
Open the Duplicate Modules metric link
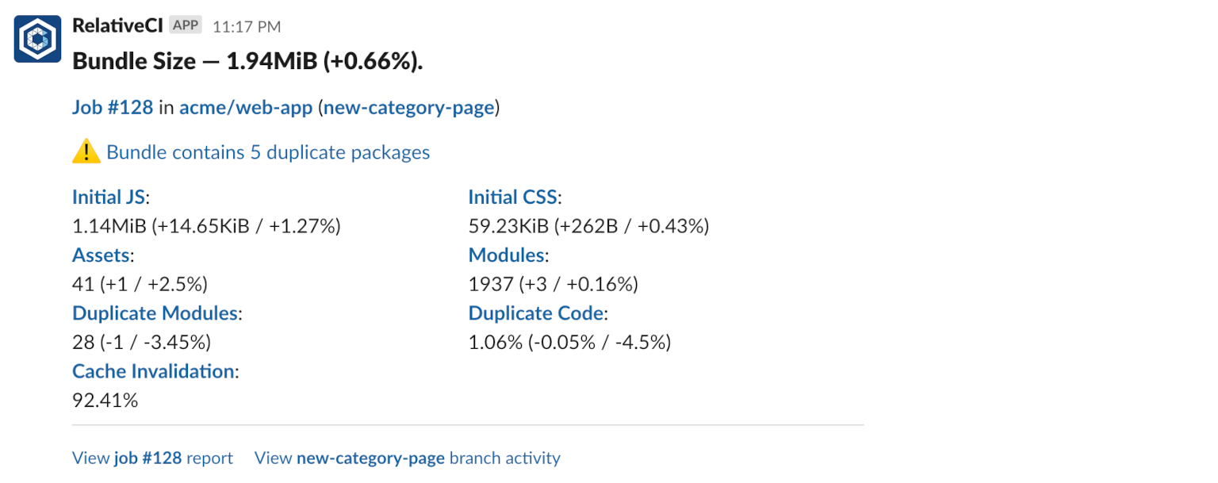(x=155, y=313)
